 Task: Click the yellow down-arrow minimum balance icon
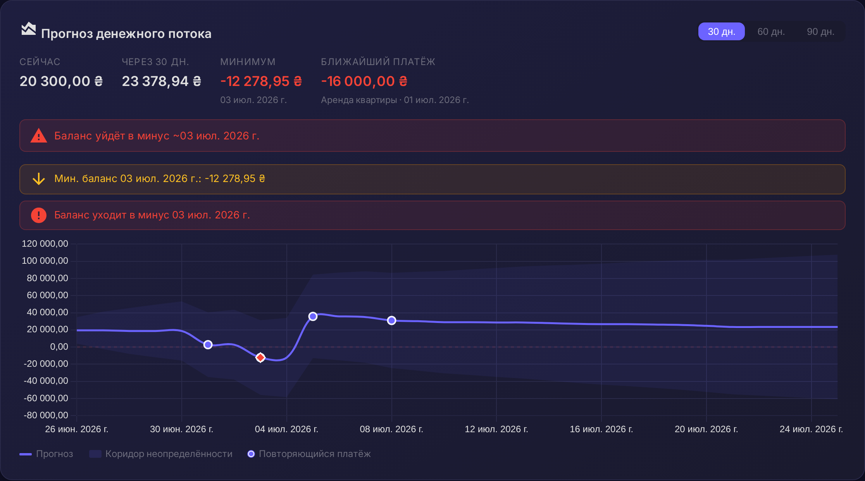click(39, 179)
